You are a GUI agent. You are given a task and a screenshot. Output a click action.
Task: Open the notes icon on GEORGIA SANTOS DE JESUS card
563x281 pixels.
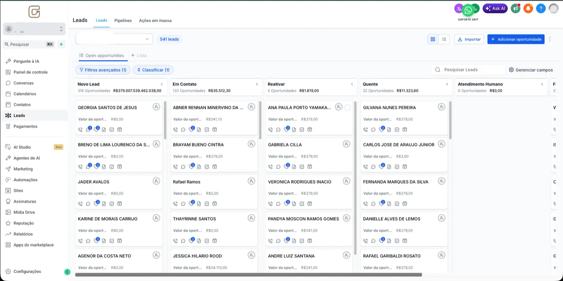click(x=104, y=129)
